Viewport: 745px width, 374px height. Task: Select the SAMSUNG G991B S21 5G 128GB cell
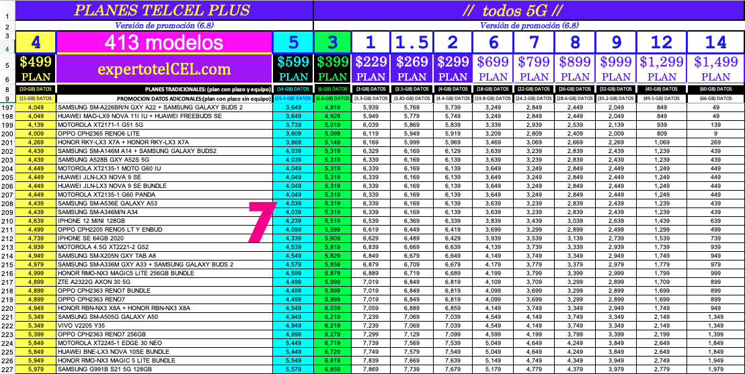click(x=164, y=369)
